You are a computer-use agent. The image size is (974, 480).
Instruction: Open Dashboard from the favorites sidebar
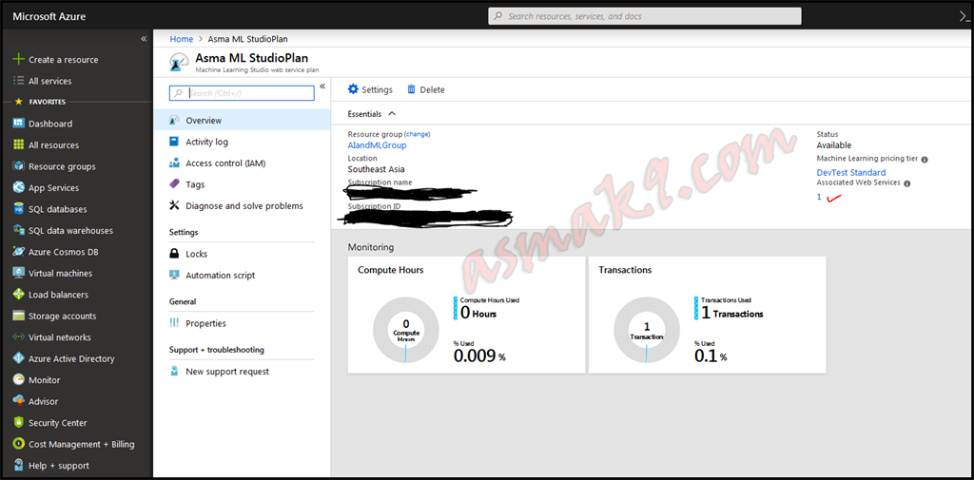click(50, 124)
